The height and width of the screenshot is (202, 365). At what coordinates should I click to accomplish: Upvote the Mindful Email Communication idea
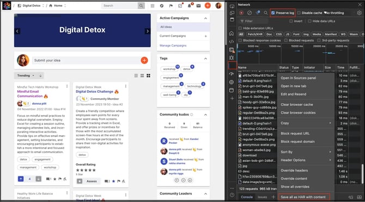coord(21,179)
